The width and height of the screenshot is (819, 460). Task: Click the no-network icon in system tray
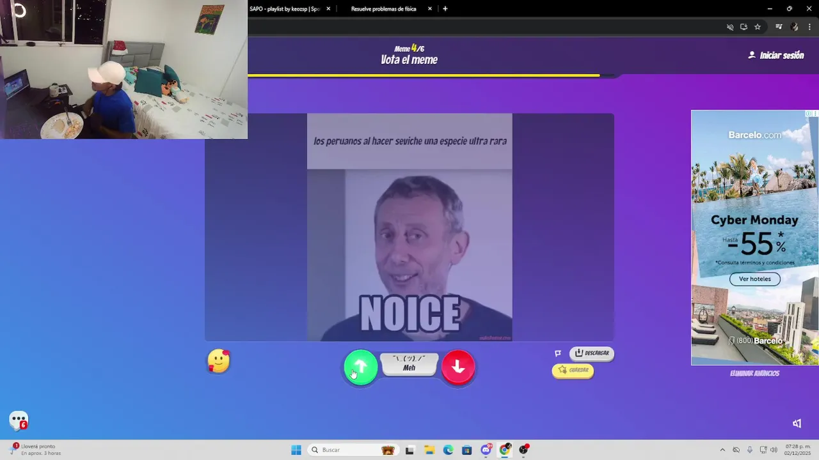tap(736, 450)
